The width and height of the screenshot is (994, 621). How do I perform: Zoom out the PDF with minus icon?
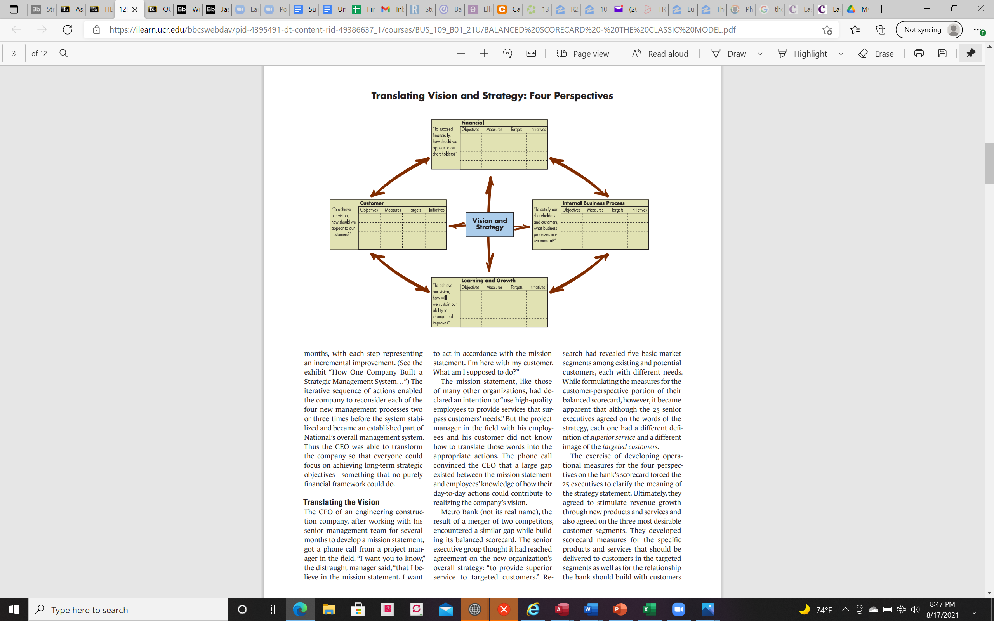click(x=461, y=54)
